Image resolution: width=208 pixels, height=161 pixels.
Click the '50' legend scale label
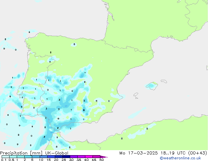[x=102, y=160]
